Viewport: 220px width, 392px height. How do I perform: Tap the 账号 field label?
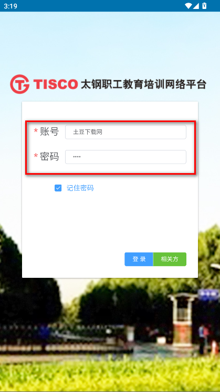pos(49,132)
